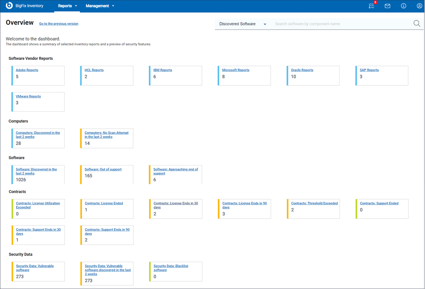Open Contracts: Support Ends in 30 days
This screenshot has width=425, height=289.
click(x=38, y=232)
